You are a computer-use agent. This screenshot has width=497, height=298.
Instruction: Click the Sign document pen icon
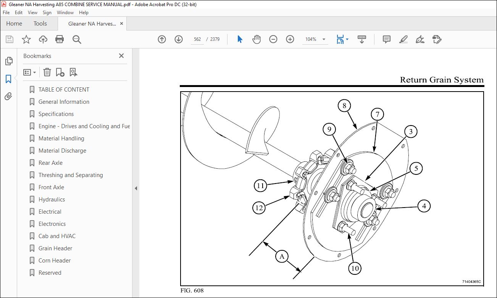click(420, 39)
